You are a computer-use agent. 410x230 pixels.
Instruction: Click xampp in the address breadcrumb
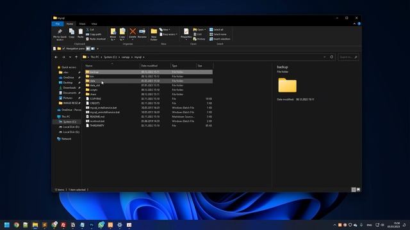[x=126, y=57]
